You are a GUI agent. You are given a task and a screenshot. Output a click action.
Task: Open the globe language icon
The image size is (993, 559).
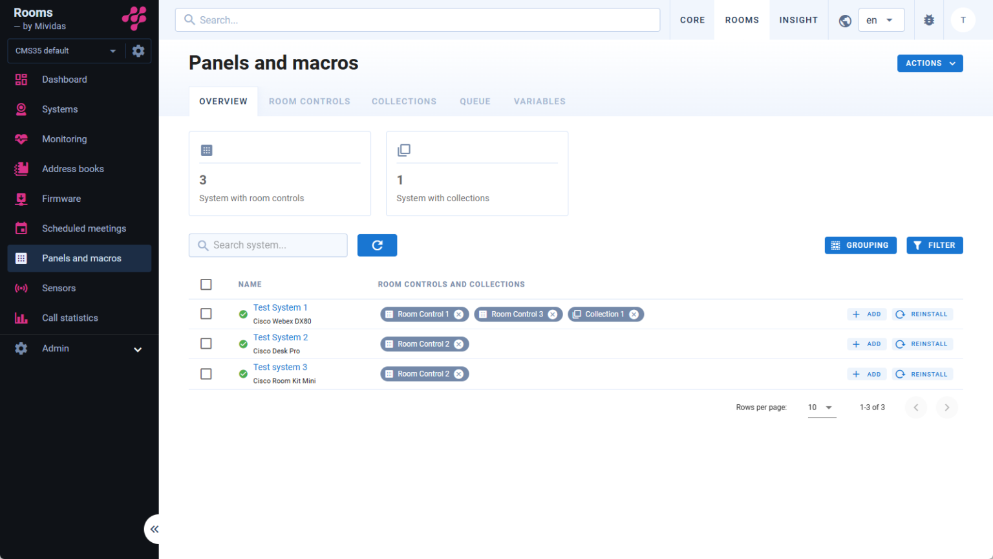pyautogui.click(x=845, y=21)
